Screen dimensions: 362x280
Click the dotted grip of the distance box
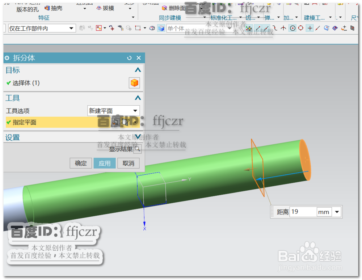[272, 212]
